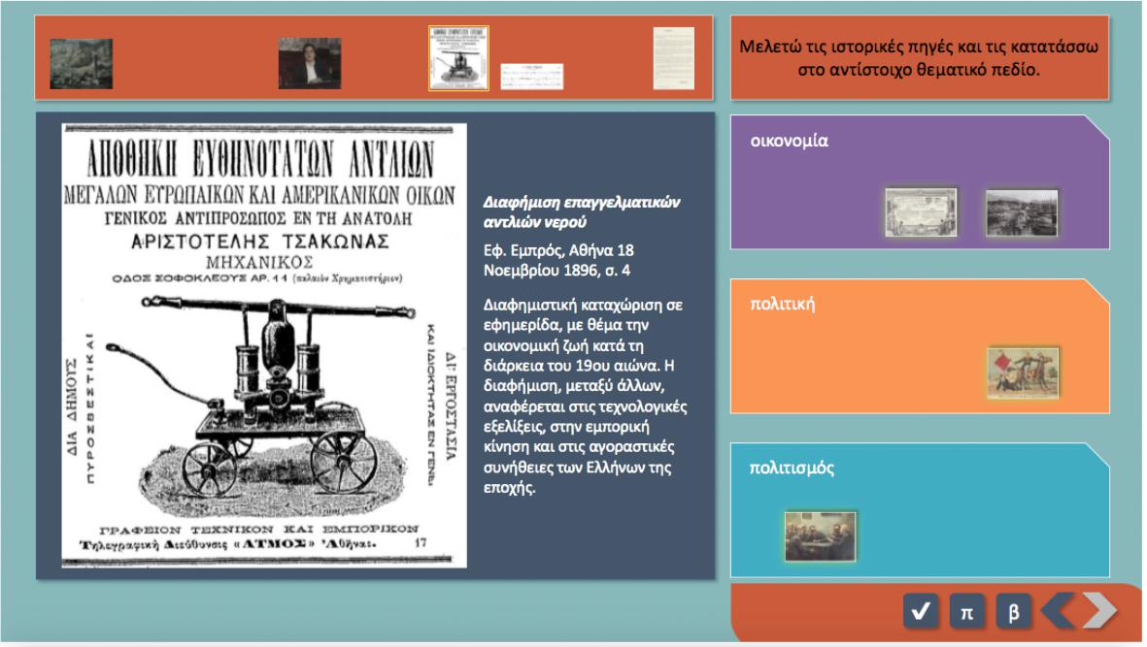Screen dimensions: 1147x647
Task: Click the flag illustration thumbnail in πολιτική box
Action: (x=1023, y=373)
